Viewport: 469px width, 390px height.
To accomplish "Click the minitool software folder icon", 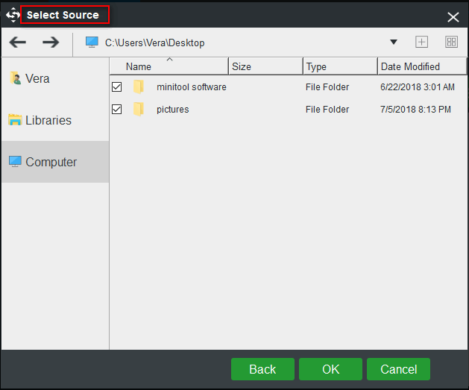I will click(139, 87).
